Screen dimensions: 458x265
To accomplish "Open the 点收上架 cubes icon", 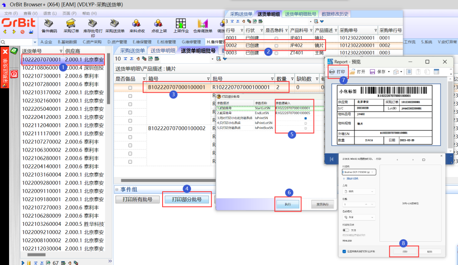I will pos(159,23).
